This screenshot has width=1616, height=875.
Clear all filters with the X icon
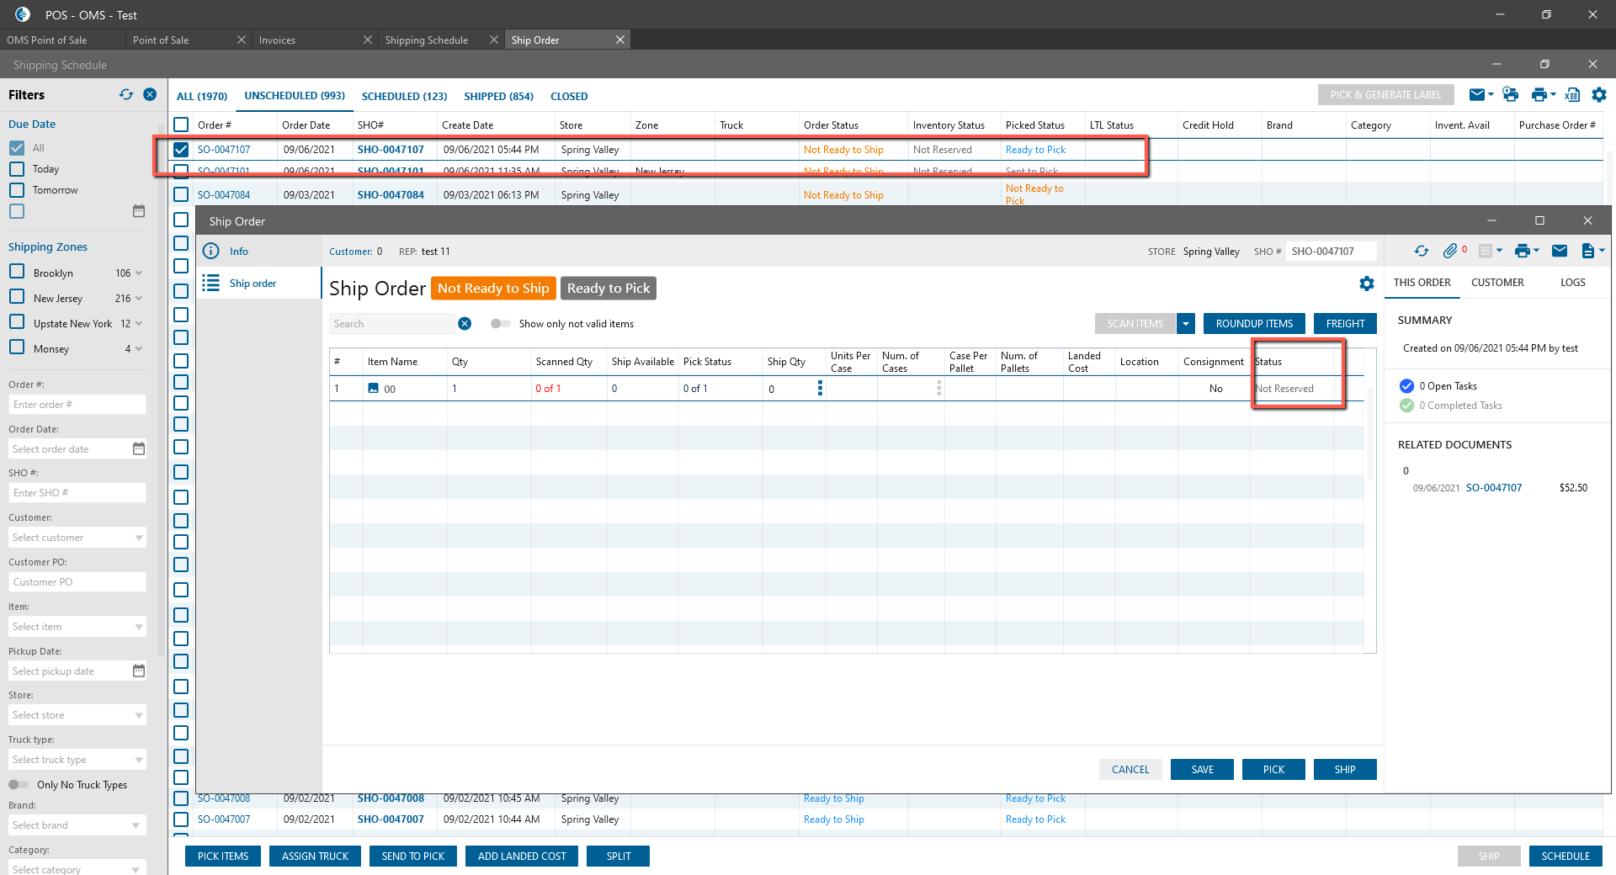point(150,94)
